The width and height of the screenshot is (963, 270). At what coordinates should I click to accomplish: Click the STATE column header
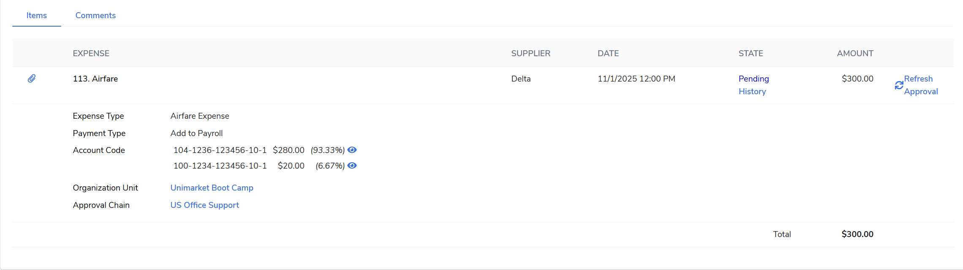click(x=751, y=53)
